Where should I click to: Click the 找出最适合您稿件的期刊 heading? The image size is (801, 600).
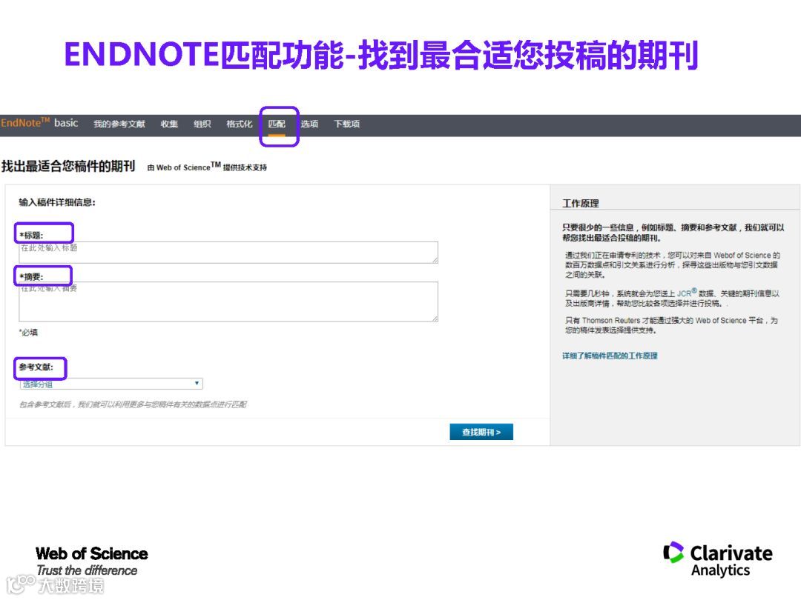[x=68, y=167]
